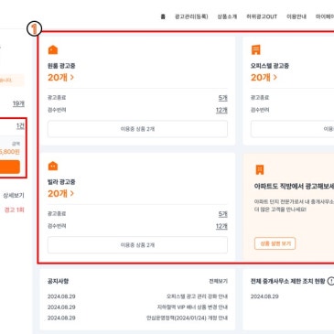Open info icon beside 제한 조치 현황
Screen dimensions: 334x334
click(330, 281)
